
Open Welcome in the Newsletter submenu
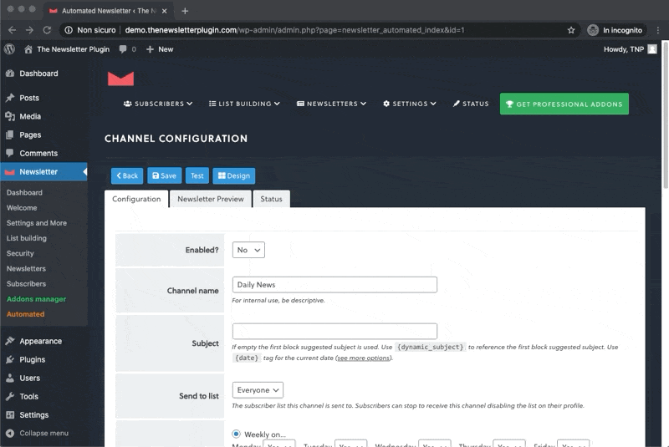22,207
